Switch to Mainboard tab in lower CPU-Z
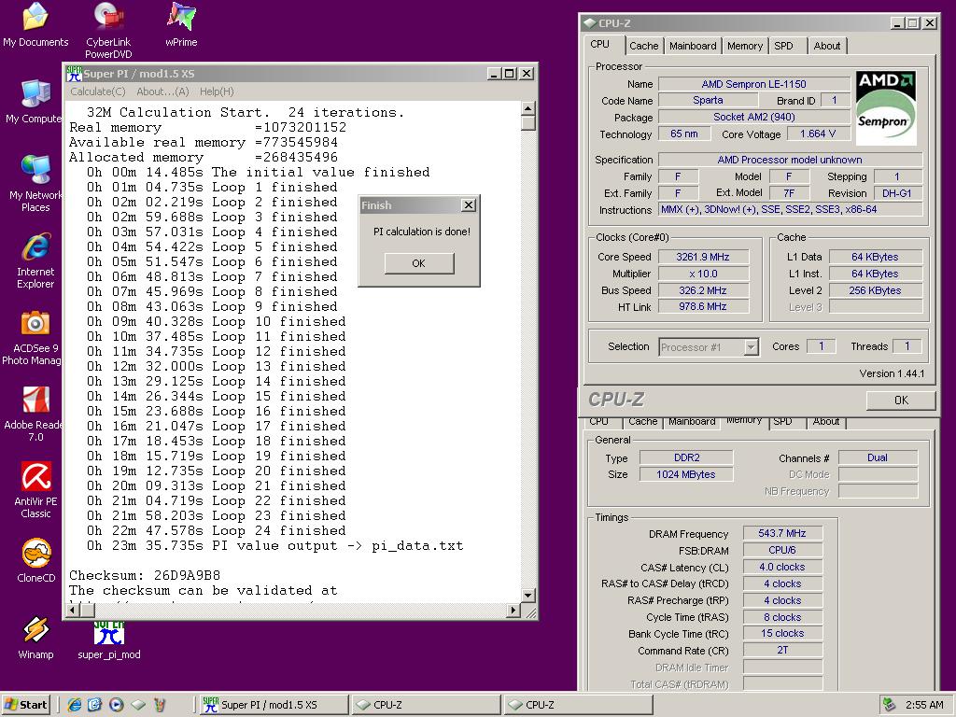Image resolution: width=956 pixels, height=717 pixels. 692,422
